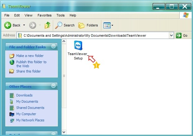Open the Search magnifier tool
This screenshot has height=136, width=193.
point(65,25)
